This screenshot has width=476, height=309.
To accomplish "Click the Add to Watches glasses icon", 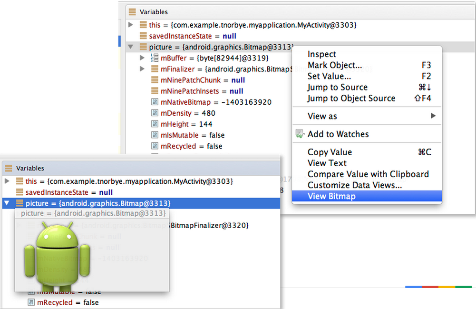I will (299, 134).
